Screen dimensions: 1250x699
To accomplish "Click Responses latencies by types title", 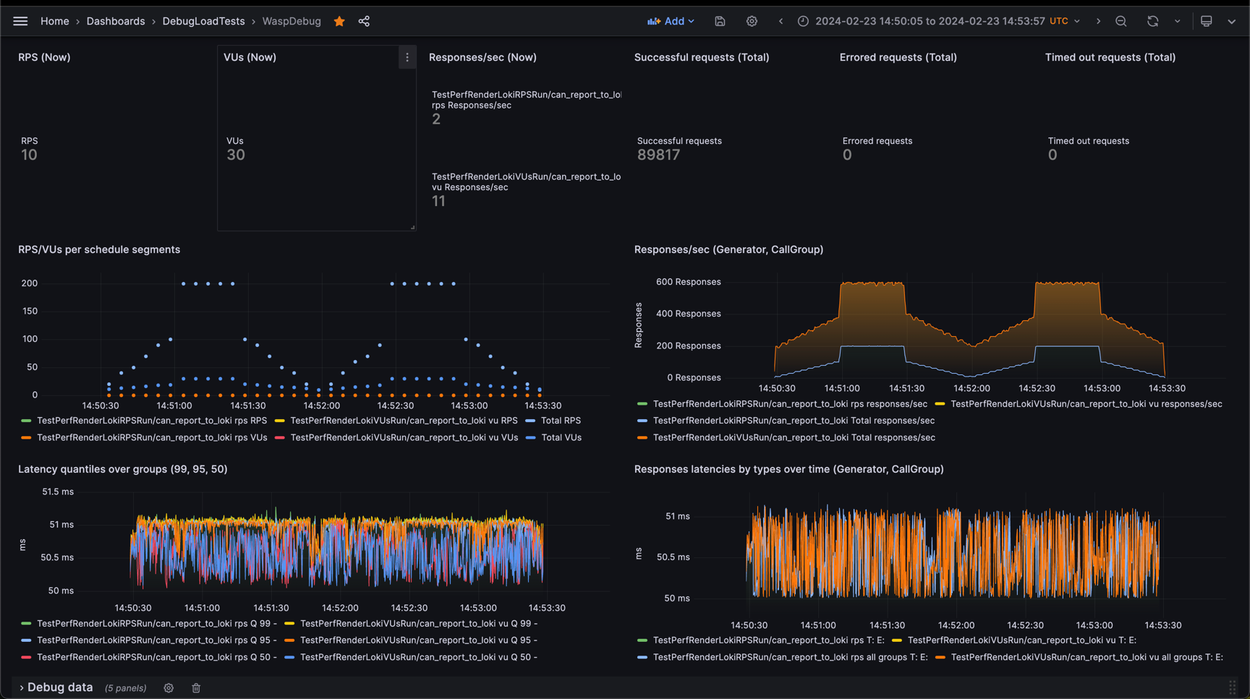I will pyautogui.click(x=788, y=469).
